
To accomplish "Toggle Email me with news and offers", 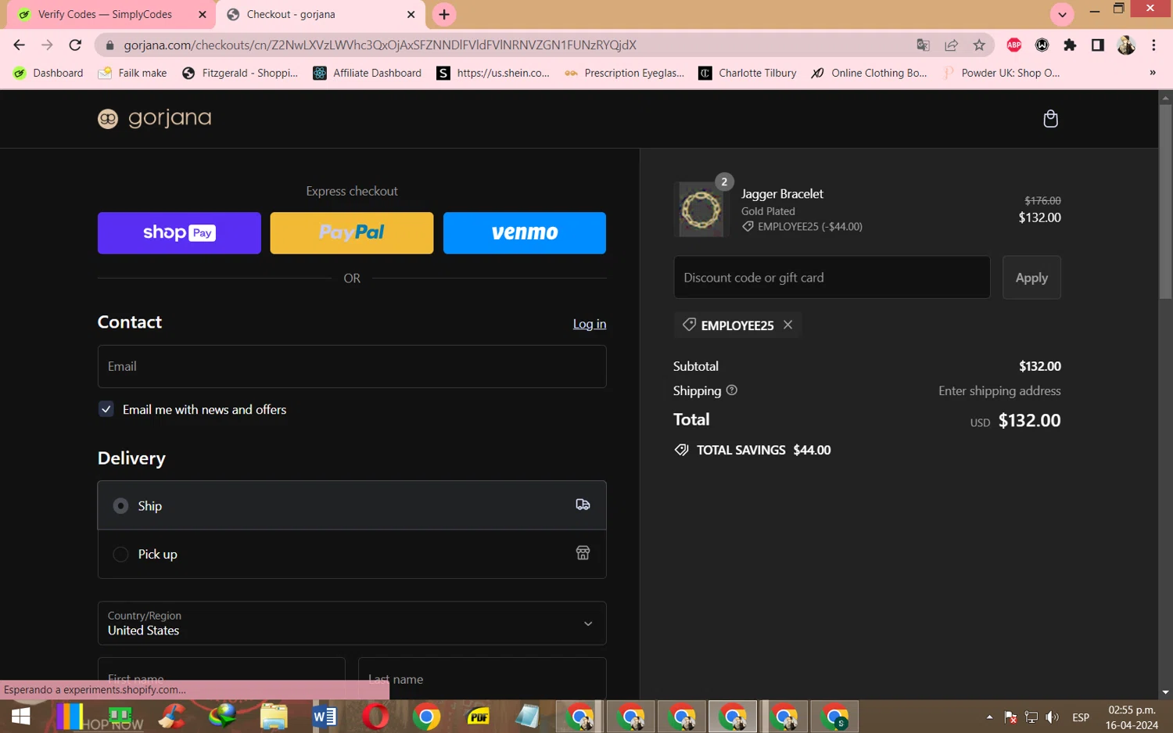I will coord(106,409).
